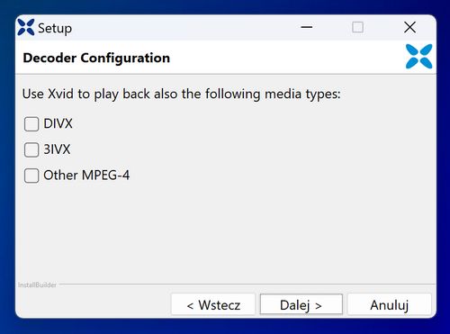Click the Xvid icon in the title bar
The image size is (450, 334).
[26, 27]
